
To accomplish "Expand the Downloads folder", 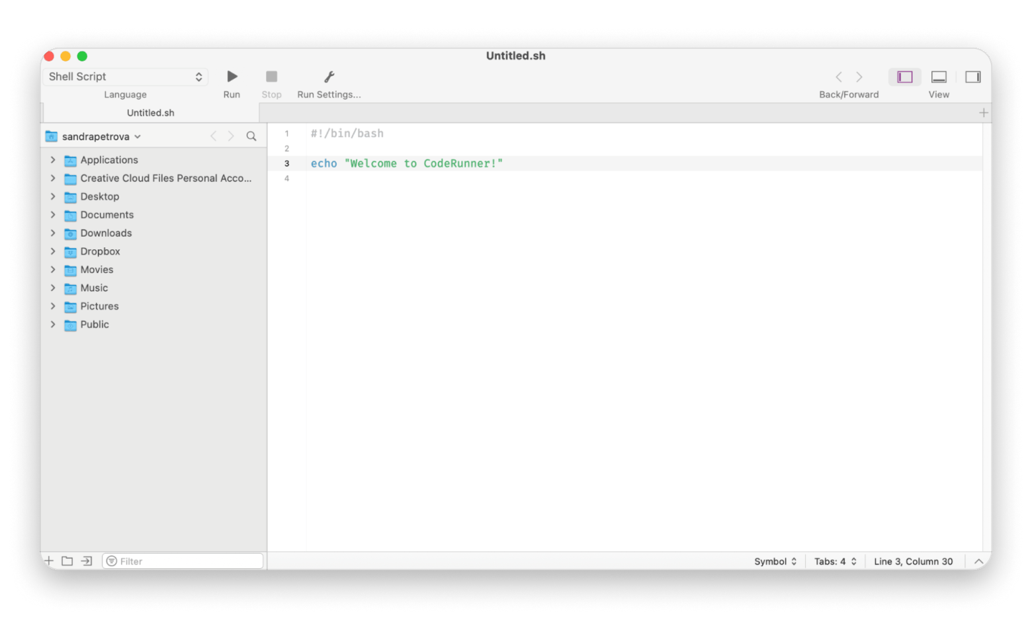I will (53, 233).
